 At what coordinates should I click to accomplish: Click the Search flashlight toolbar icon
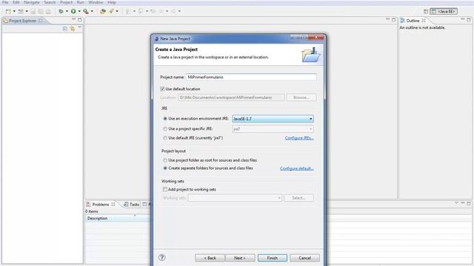click(x=111, y=11)
